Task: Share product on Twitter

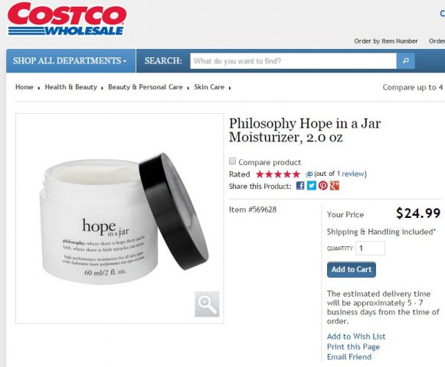Action: click(311, 186)
